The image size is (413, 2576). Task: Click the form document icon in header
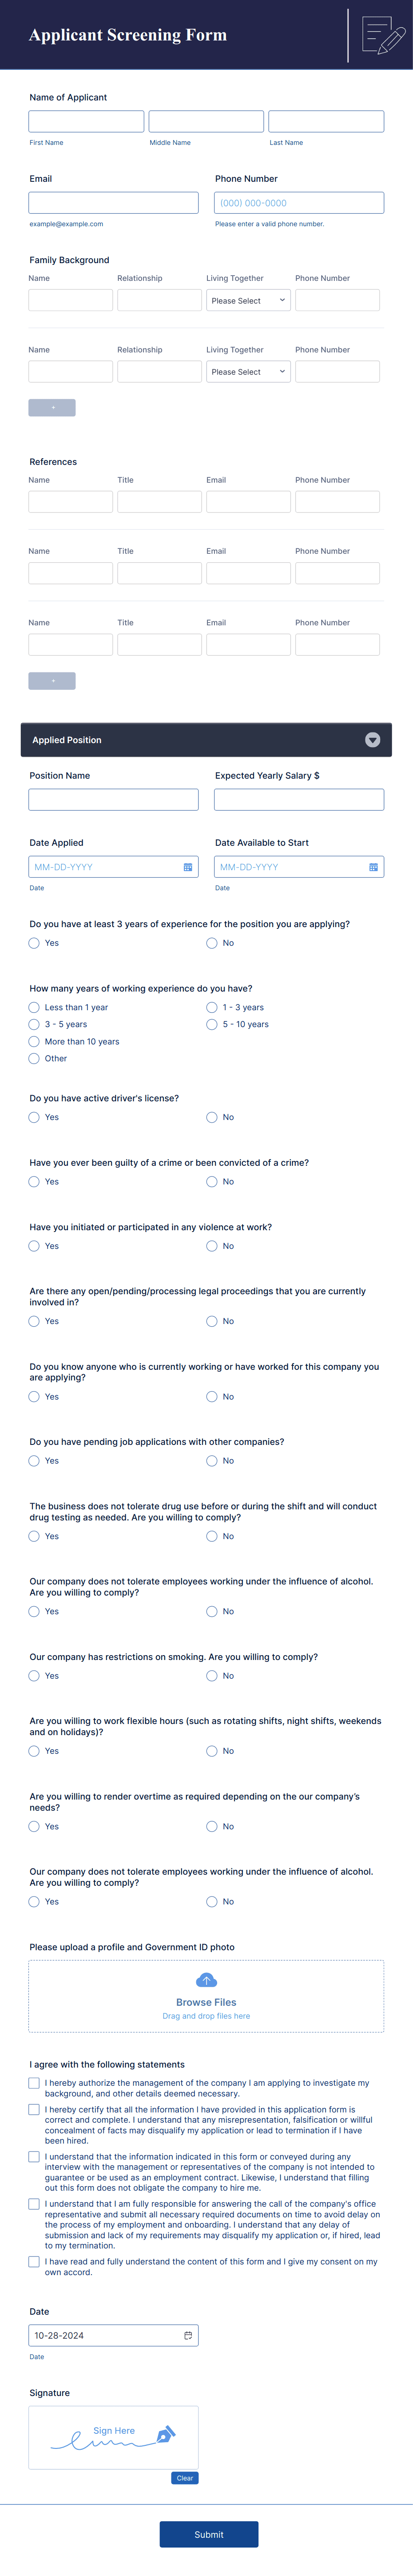[383, 35]
